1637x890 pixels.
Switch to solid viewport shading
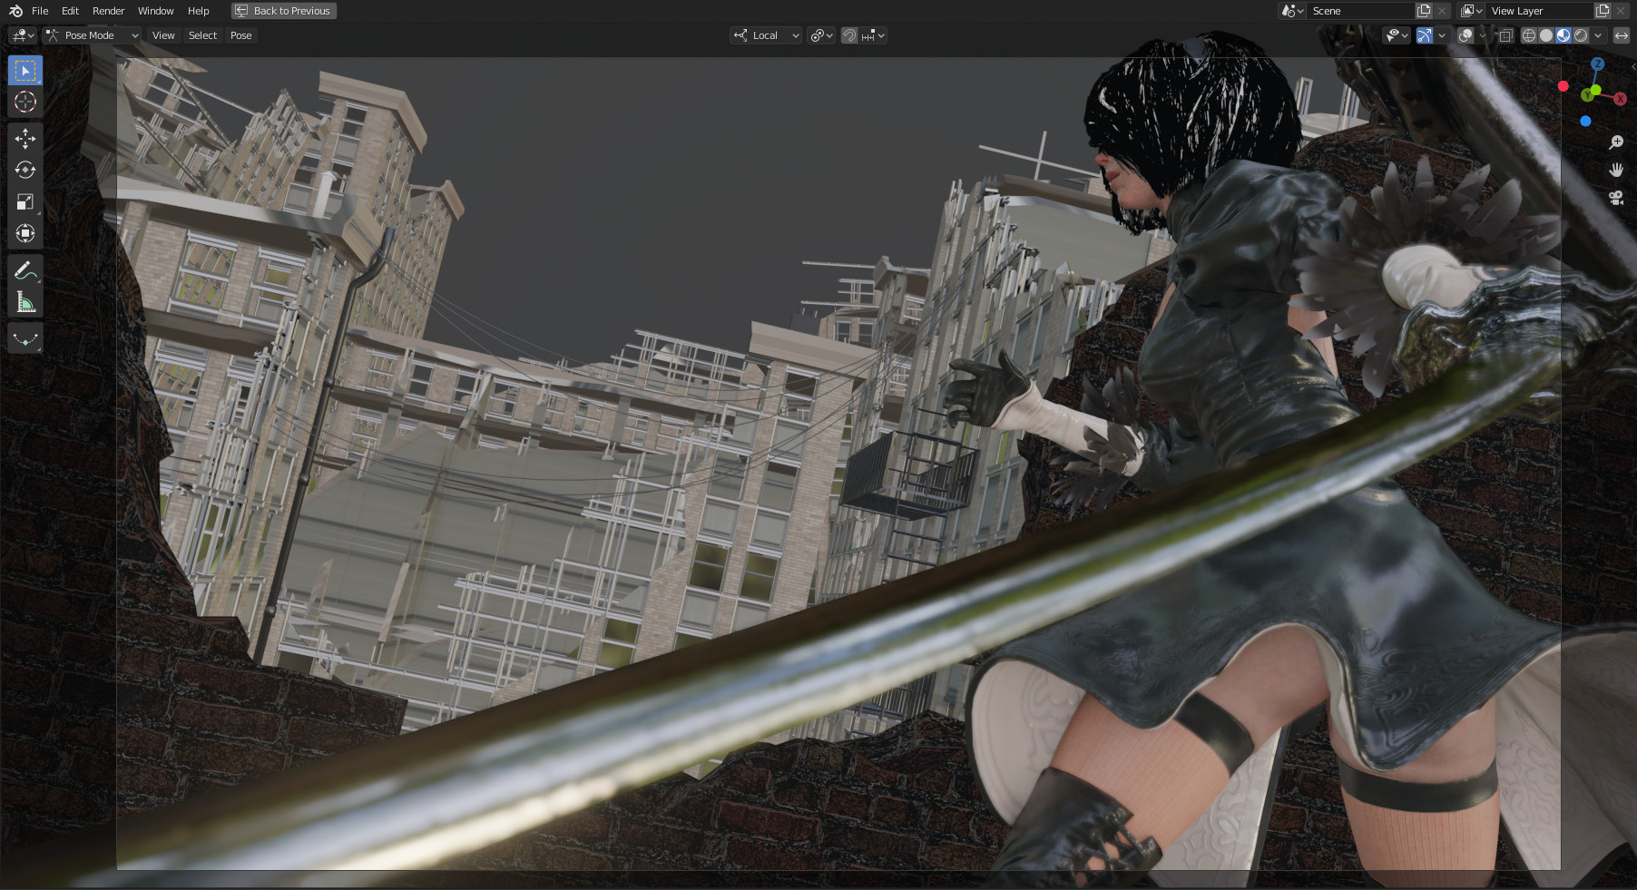click(1546, 35)
